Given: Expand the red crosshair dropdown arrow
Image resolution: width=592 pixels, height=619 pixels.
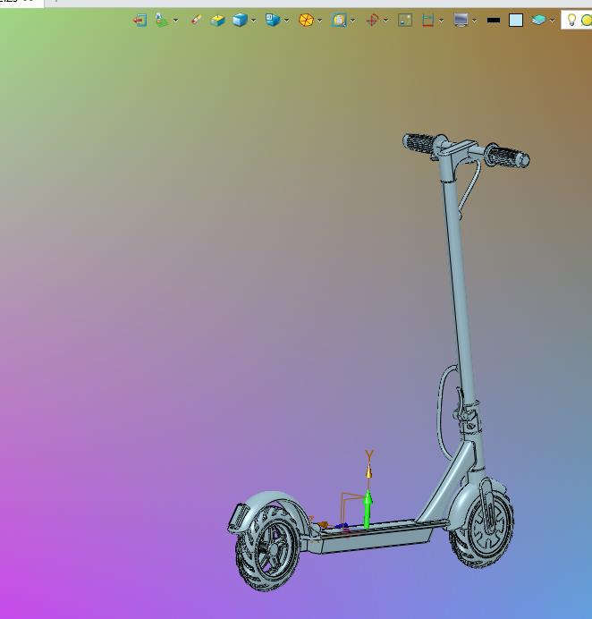Looking at the screenshot, I should point(385,21).
